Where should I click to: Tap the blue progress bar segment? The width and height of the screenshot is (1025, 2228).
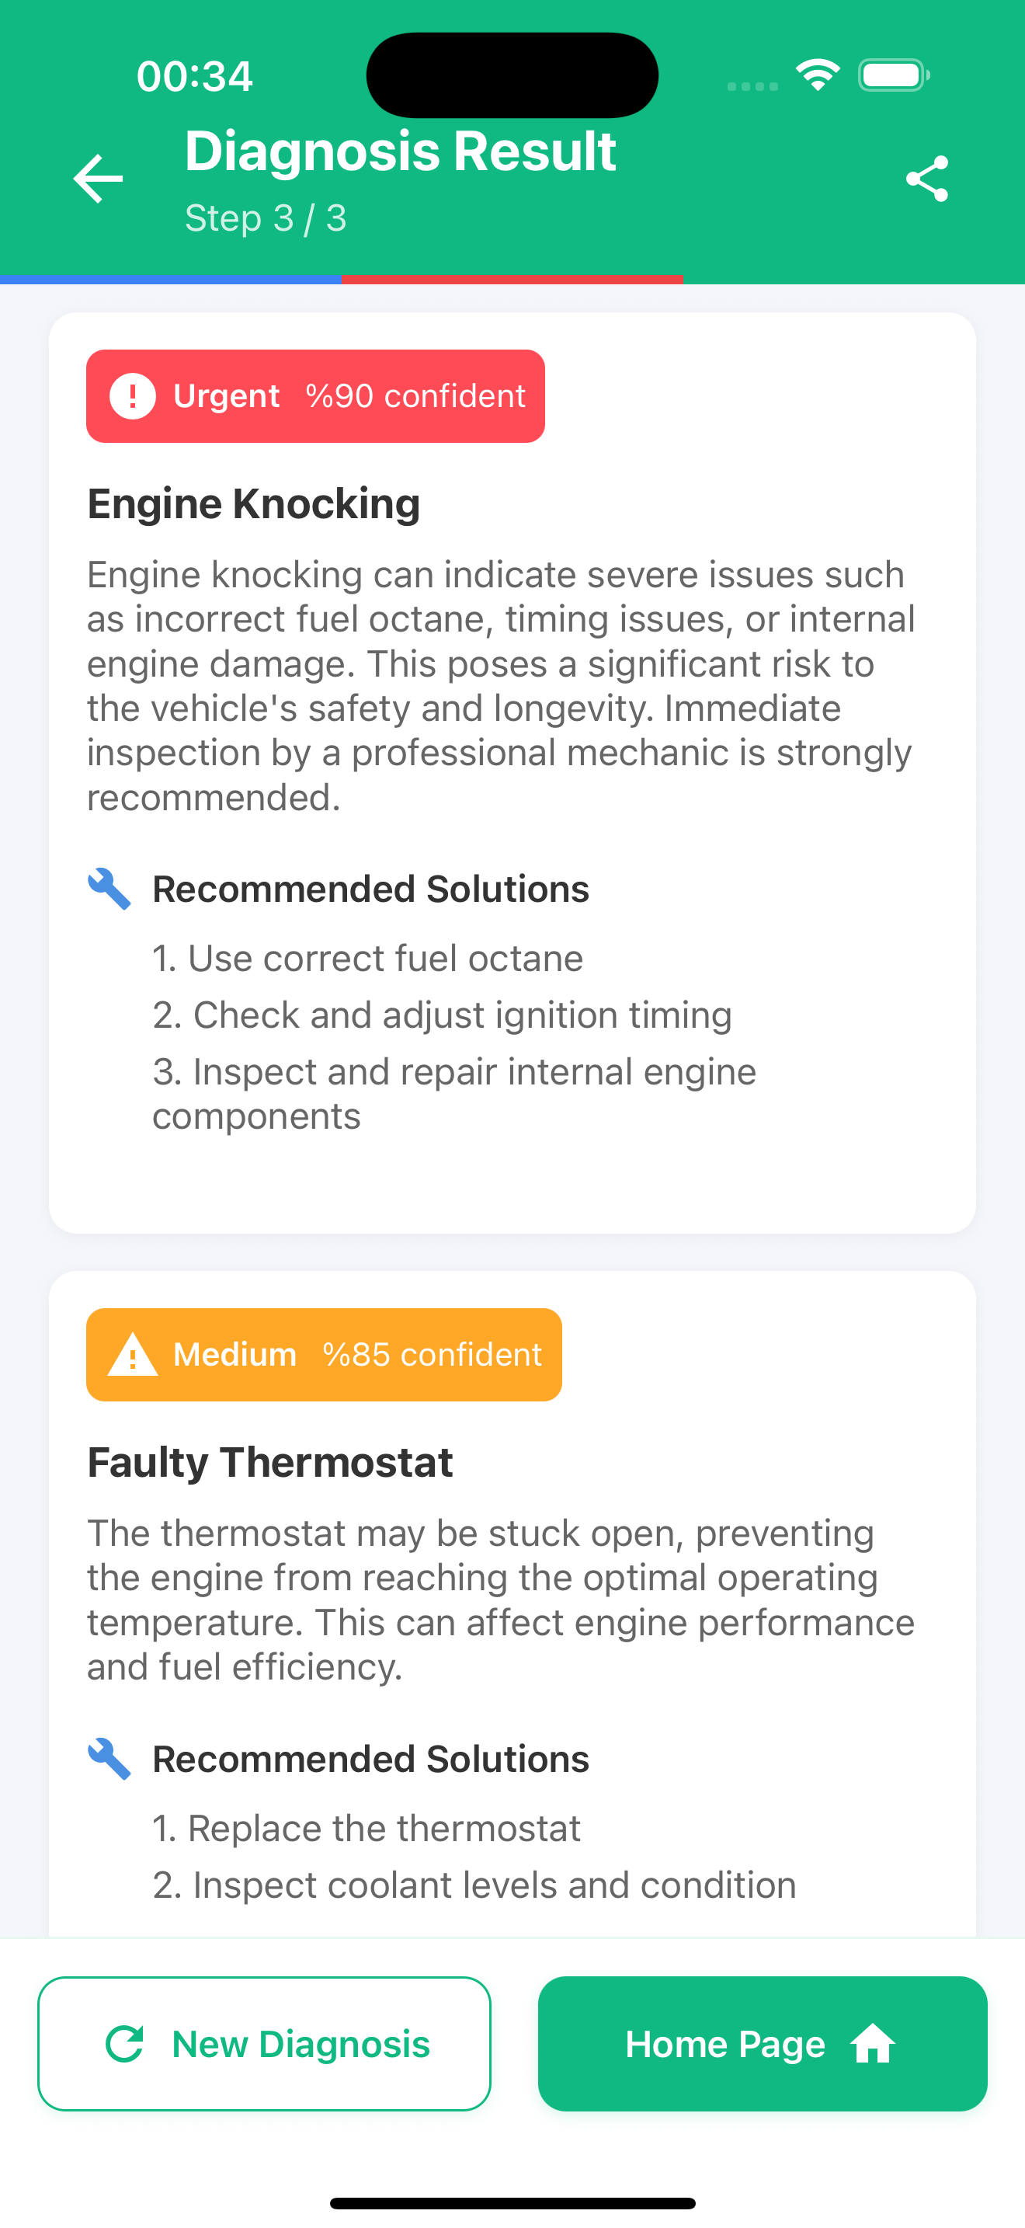coord(171,280)
